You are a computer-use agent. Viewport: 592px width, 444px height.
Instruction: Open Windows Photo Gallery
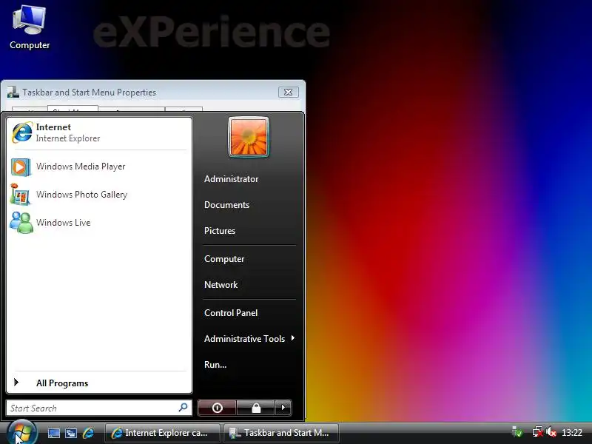[99, 195]
